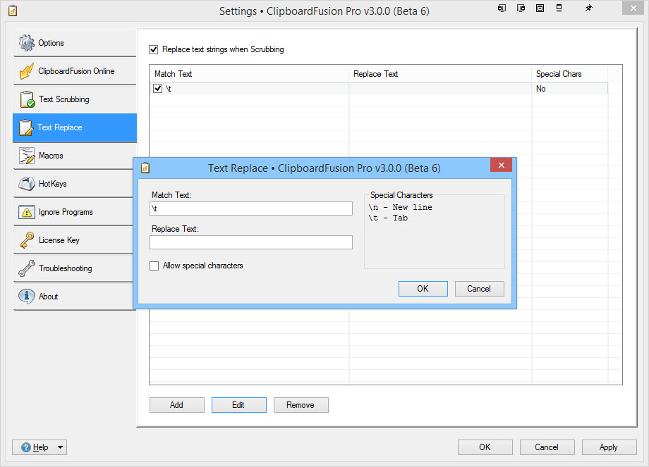649x467 pixels.
Task: Toggle Replace text strings when Scrubbing
Action: pyautogui.click(x=154, y=50)
